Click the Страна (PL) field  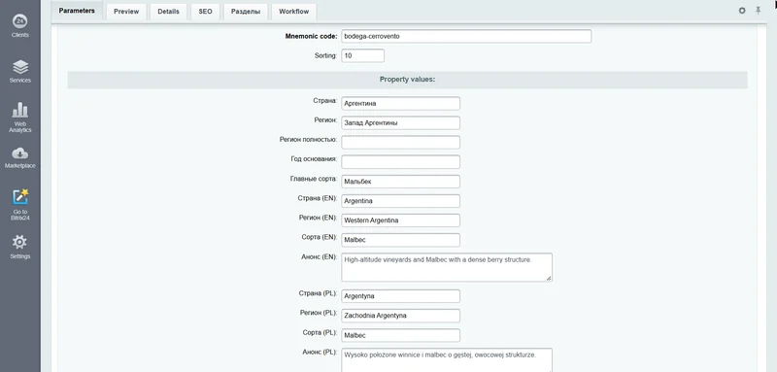pyautogui.click(x=400, y=296)
